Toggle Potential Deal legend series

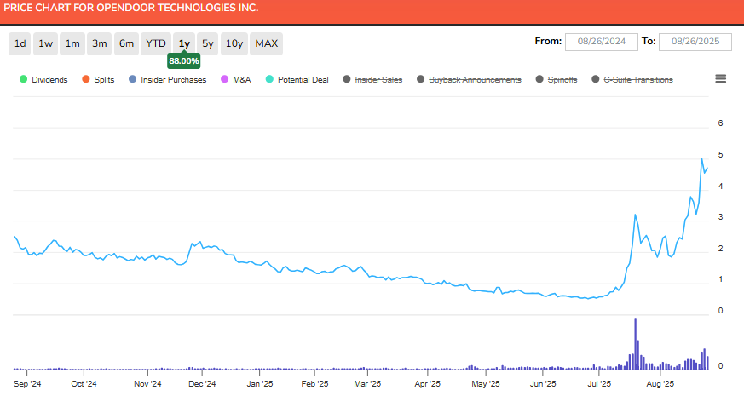coord(297,80)
